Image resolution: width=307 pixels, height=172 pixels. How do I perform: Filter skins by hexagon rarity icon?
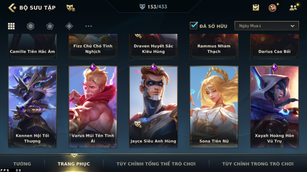click(x=31, y=26)
